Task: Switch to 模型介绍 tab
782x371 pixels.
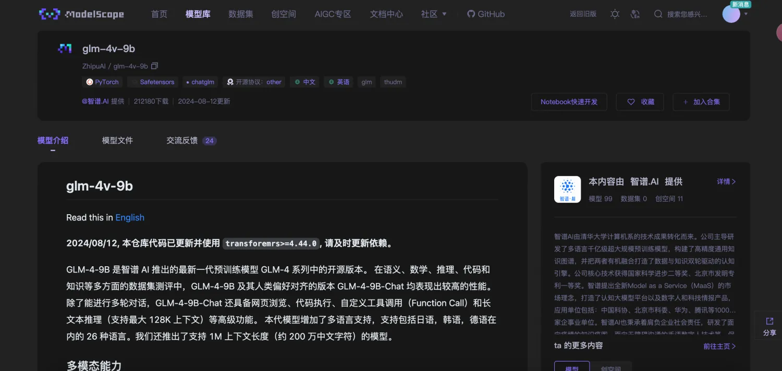Action: click(x=53, y=140)
